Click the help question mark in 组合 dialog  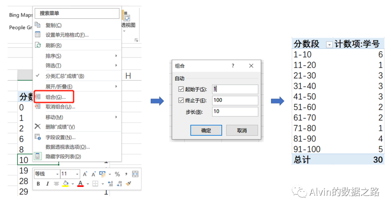coord(233,66)
